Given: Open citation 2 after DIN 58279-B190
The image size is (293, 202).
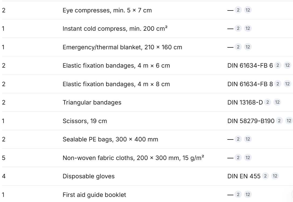Looking at the screenshot, I should coord(279,121).
